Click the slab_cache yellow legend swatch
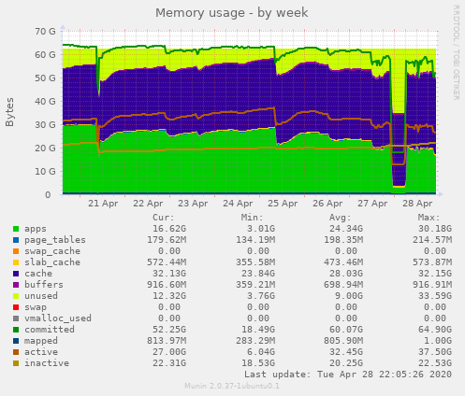Viewport: 465px width, 396px height. (16, 262)
